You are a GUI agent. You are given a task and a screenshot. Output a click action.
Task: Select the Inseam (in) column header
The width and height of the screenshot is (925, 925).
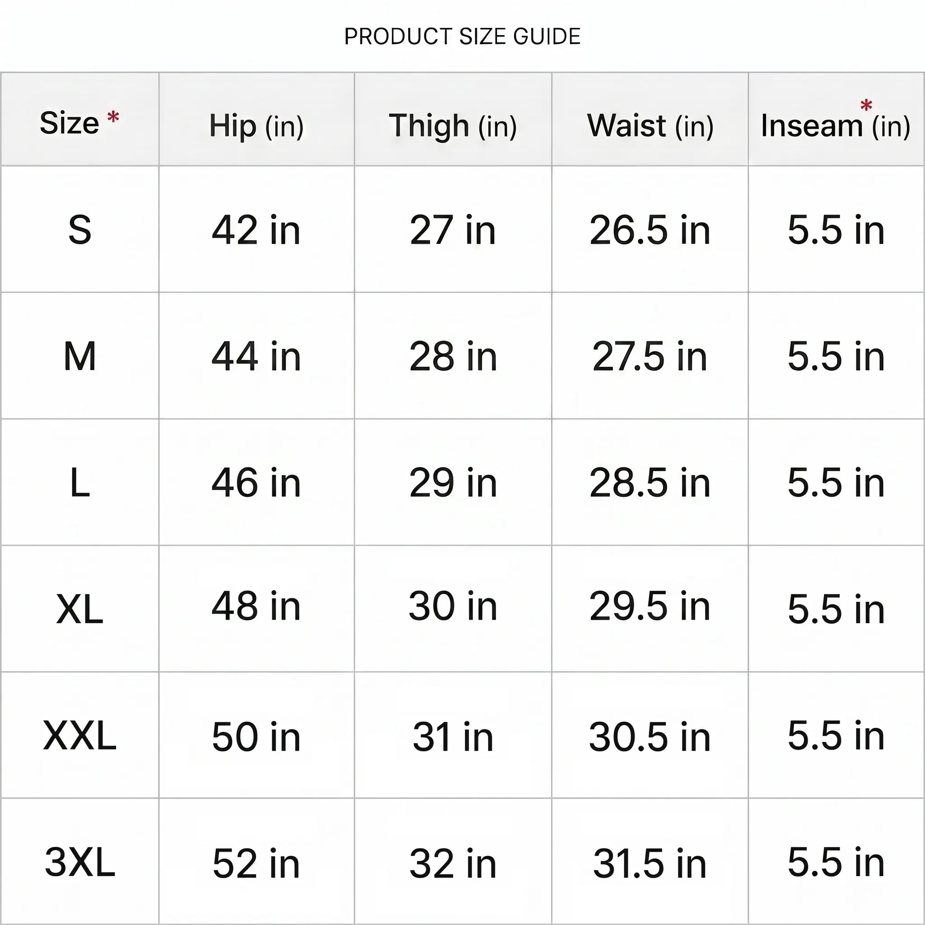[x=836, y=126]
